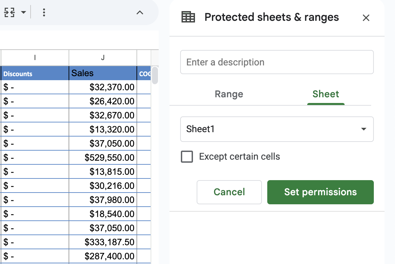The width and height of the screenshot is (395, 264).
Task: Select the cell with $333,187.50
Action: tap(103, 242)
